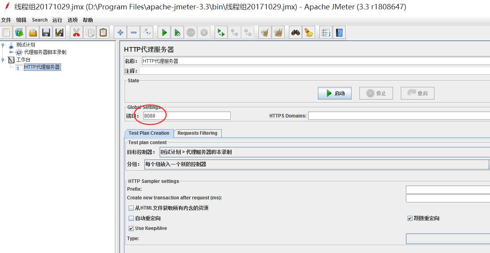Click the grey Stop toolbar icon

point(191,33)
